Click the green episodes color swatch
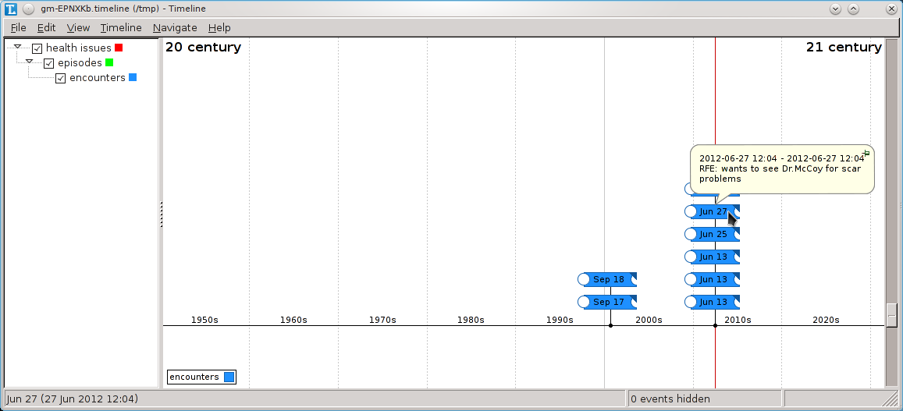The image size is (903, 411). [109, 62]
